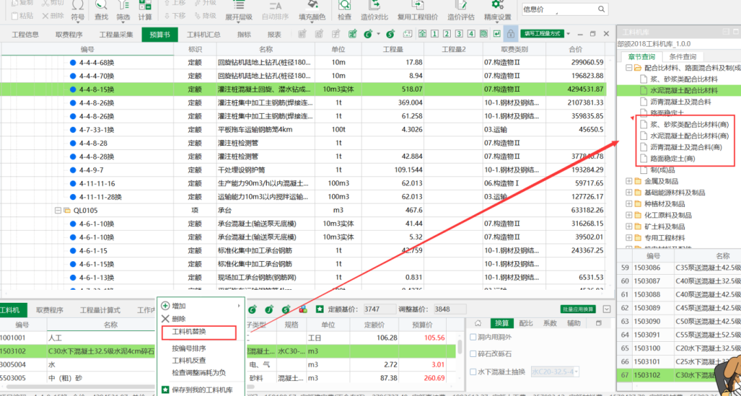Switch to 辅助 tab
The height and width of the screenshot is (396, 741).
click(574, 323)
